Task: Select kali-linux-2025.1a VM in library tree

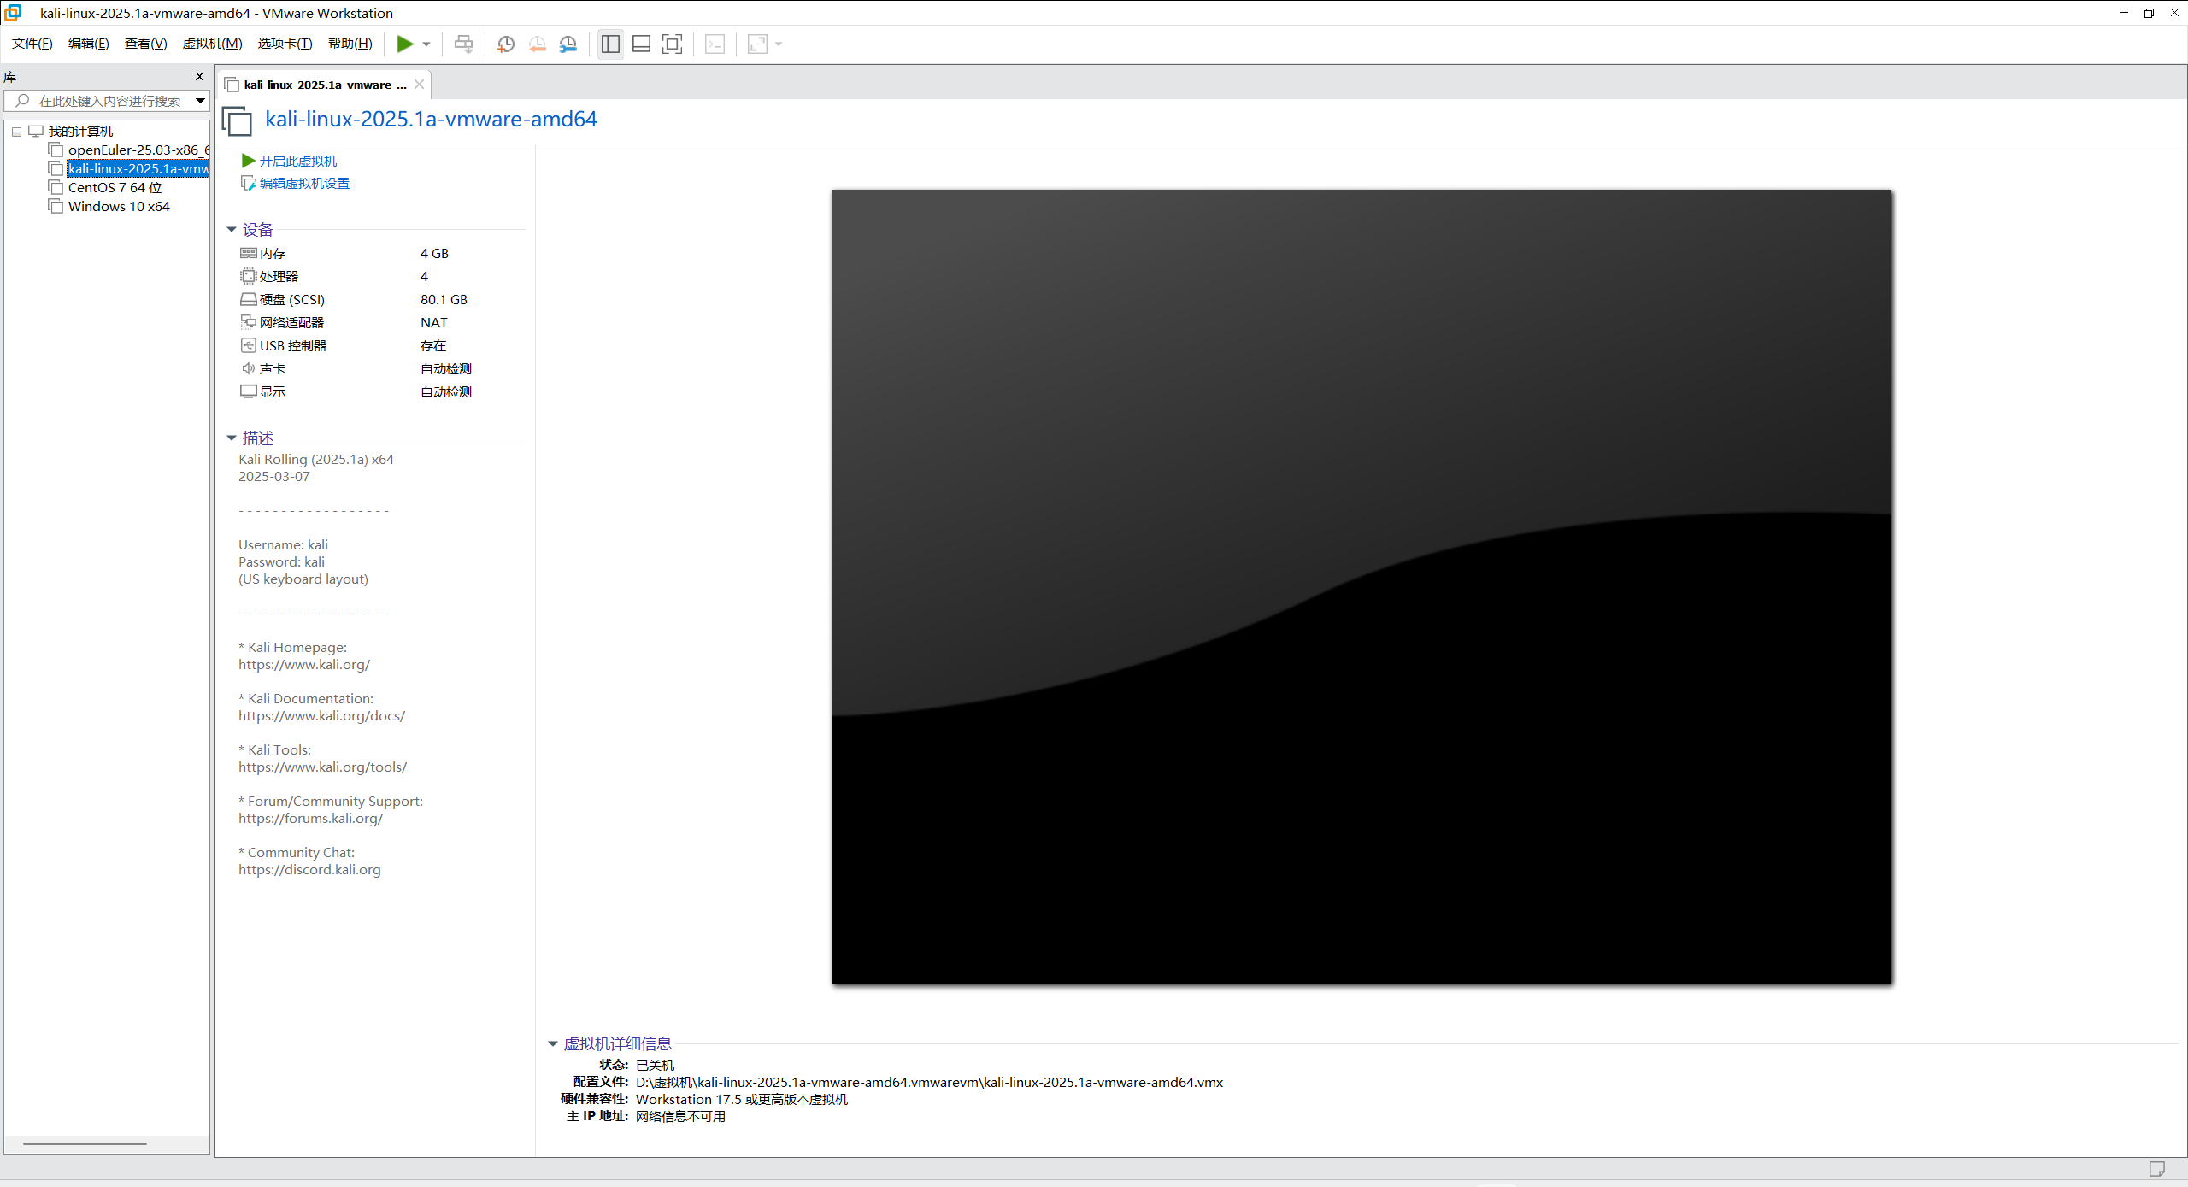Action: tap(138, 169)
